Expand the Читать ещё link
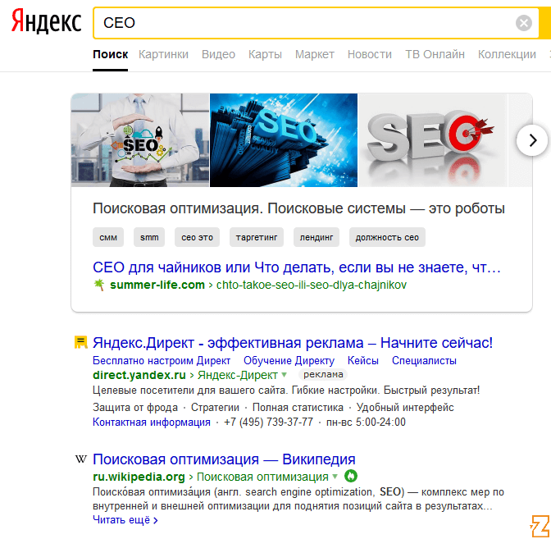Viewport: 551px width, 539px height. (125, 520)
